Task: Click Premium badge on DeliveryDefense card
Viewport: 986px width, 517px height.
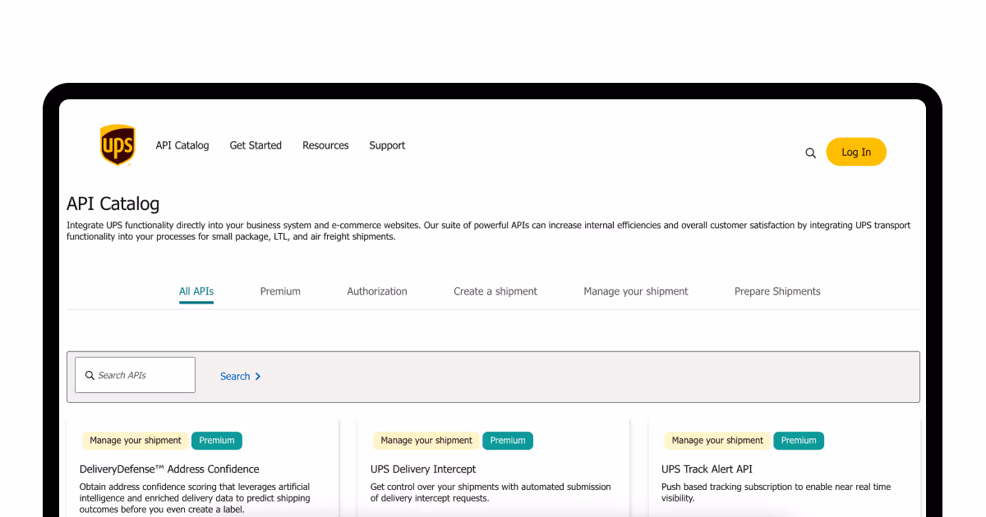Action: (x=217, y=441)
